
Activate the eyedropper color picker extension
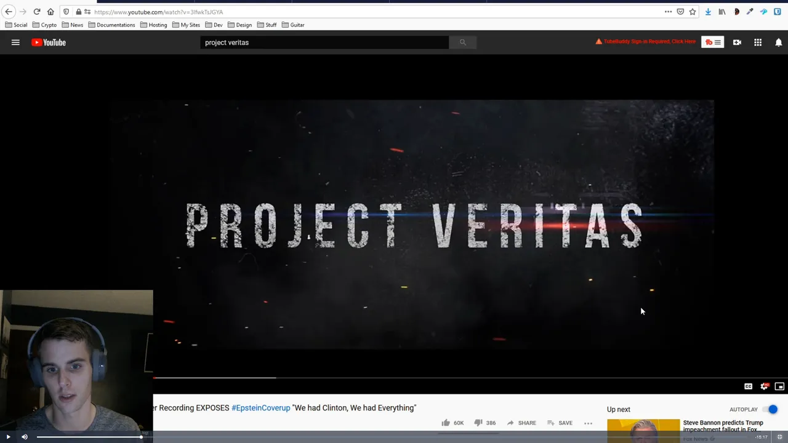click(750, 12)
